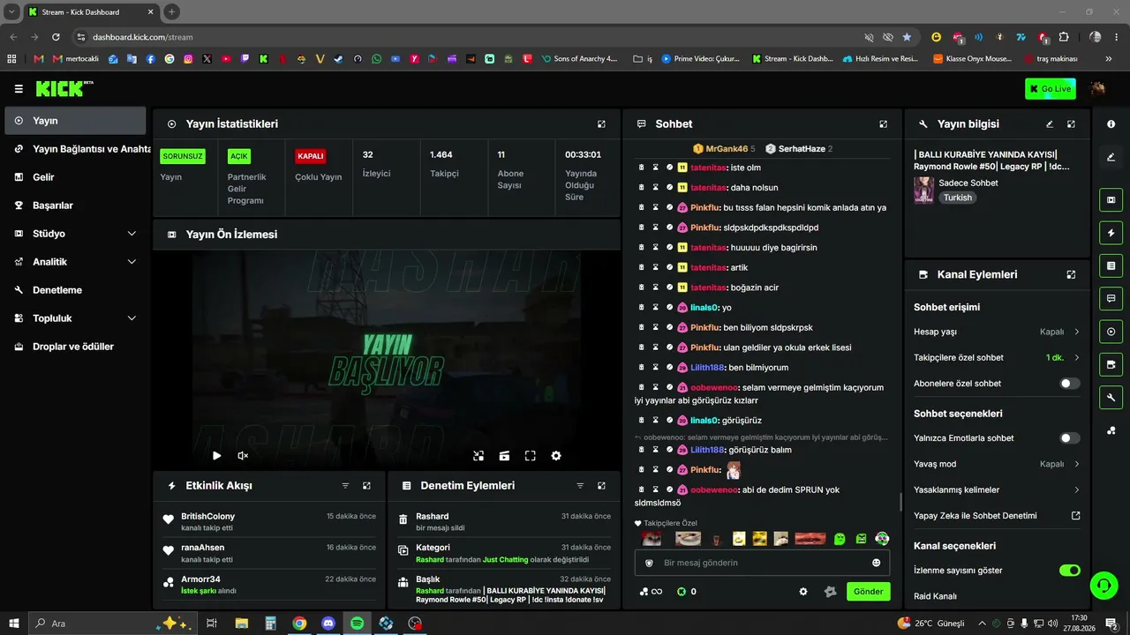The width and height of the screenshot is (1130, 635).
Task: Toggle Abonelere özel sohbet switch
Action: (1069, 384)
